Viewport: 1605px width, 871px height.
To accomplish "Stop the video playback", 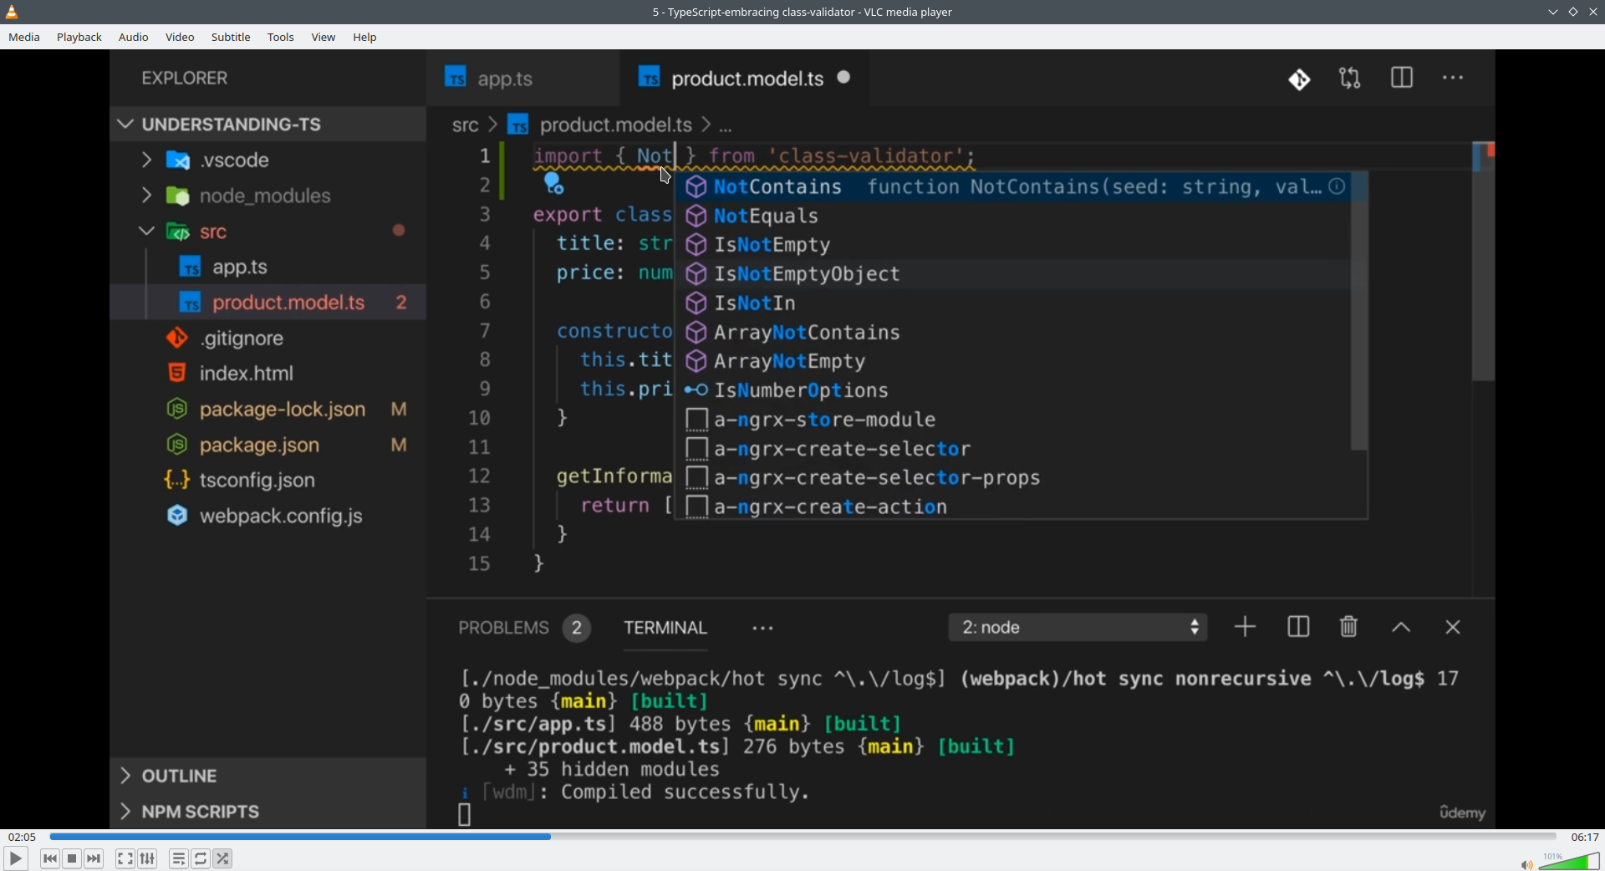I will (73, 858).
